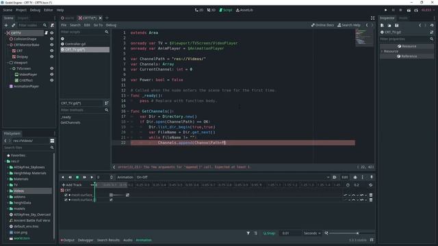Toggle alphabetical sorting of methods list
This screenshot has height=246, width=438.
point(107,103)
